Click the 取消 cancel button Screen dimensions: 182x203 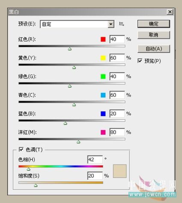coord(154,35)
